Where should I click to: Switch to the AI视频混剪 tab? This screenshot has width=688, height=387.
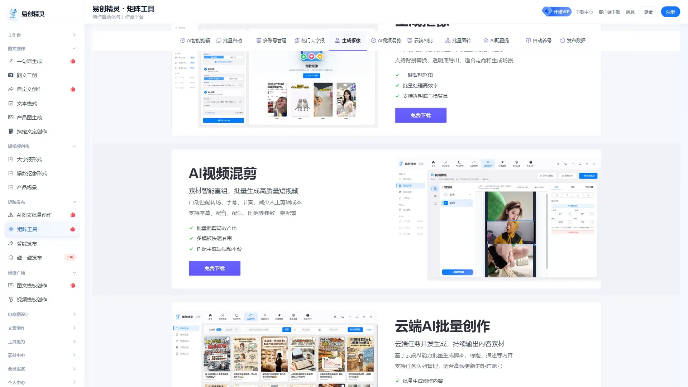tap(386, 40)
